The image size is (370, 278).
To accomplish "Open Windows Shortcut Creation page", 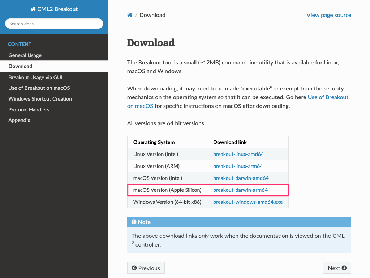I will pyautogui.click(x=54, y=99).
